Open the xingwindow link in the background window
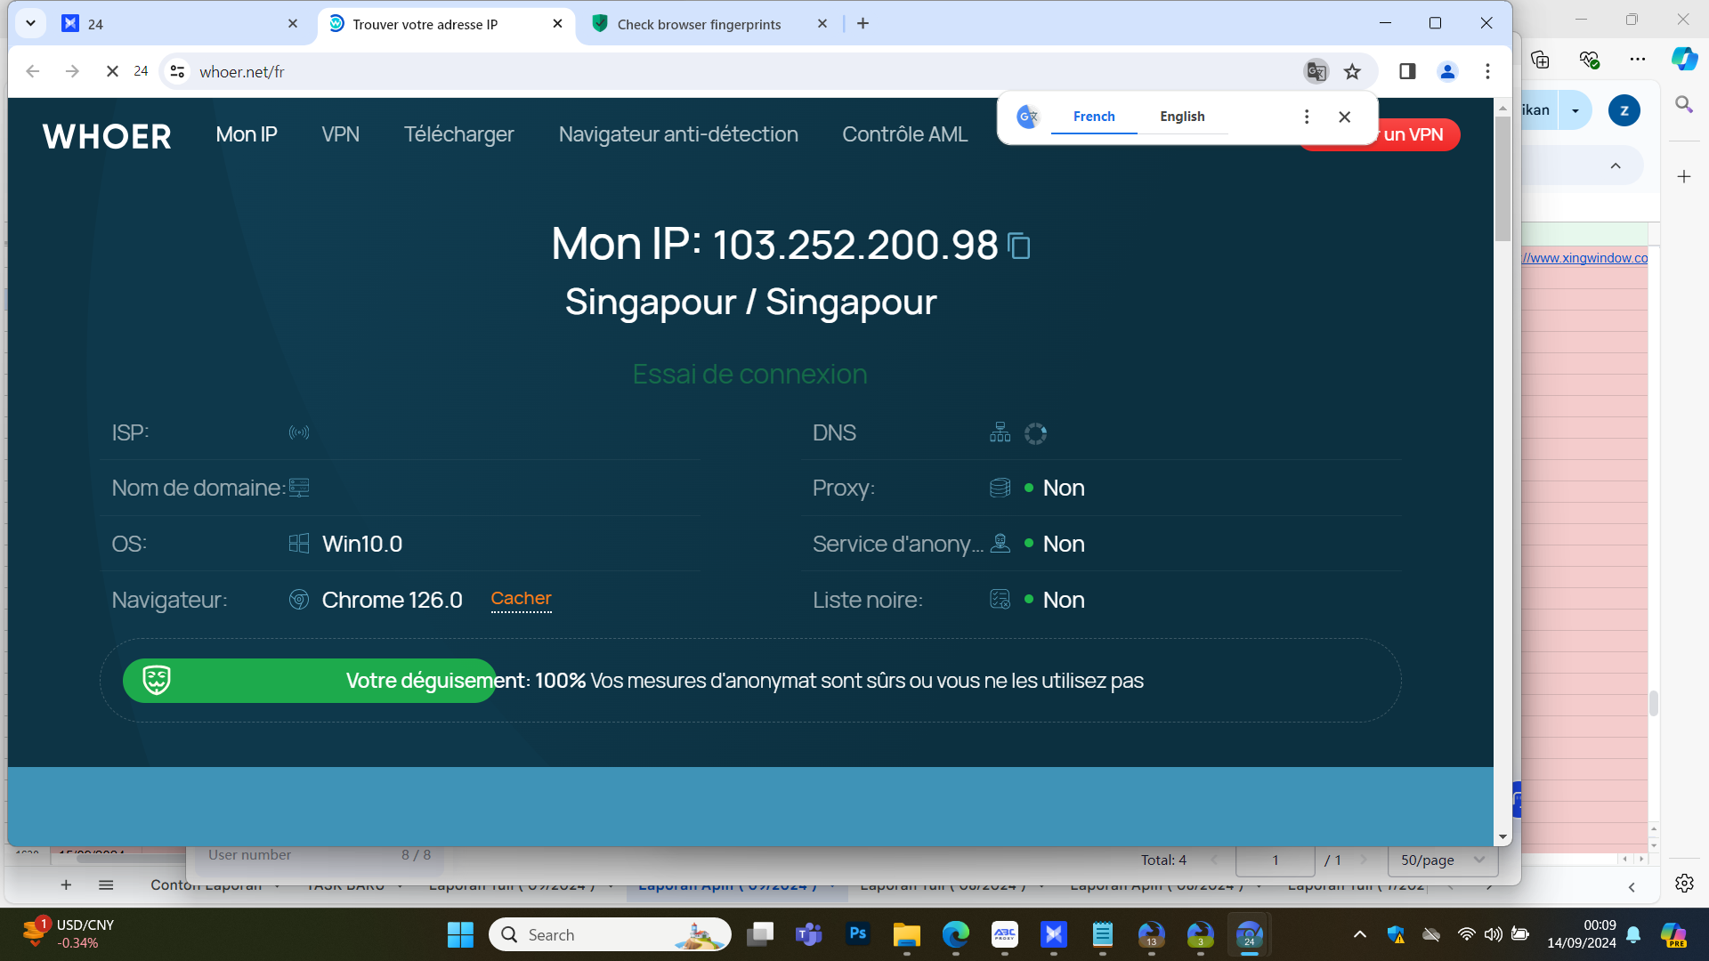This screenshot has height=961, width=1709. pyautogui.click(x=1584, y=258)
